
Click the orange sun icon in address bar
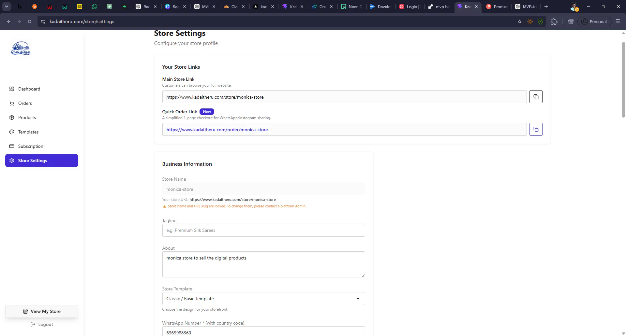click(530, 21)
